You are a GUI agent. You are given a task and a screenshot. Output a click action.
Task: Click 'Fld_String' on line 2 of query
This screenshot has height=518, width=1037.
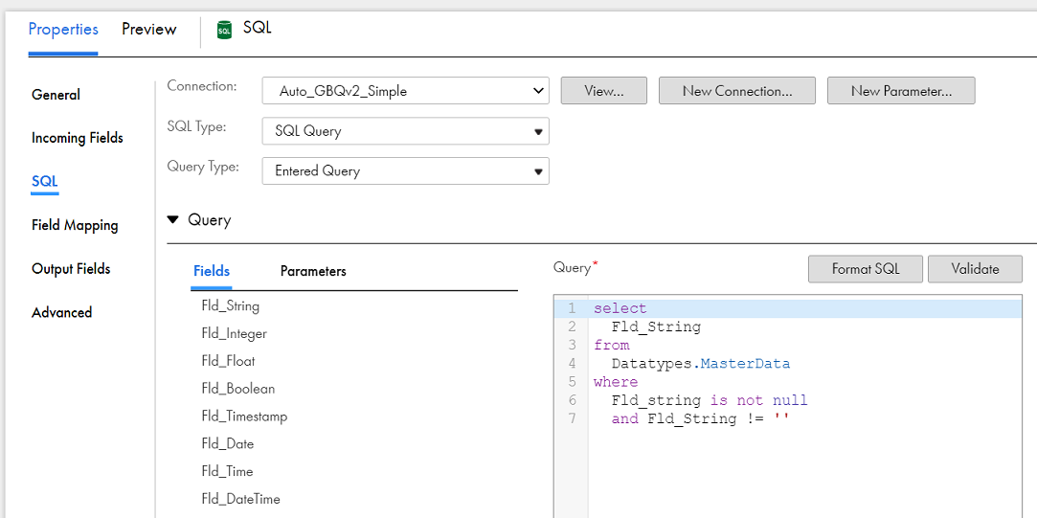[656, 327]
